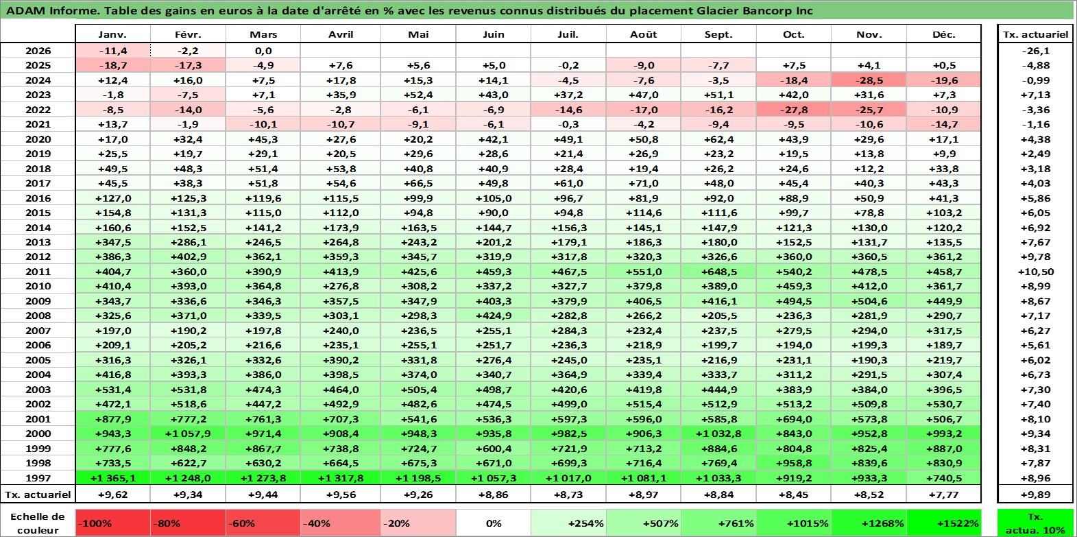1077x537 pixels.
Task: Select the 2026 year row label
Action: [x=38, y=51]
